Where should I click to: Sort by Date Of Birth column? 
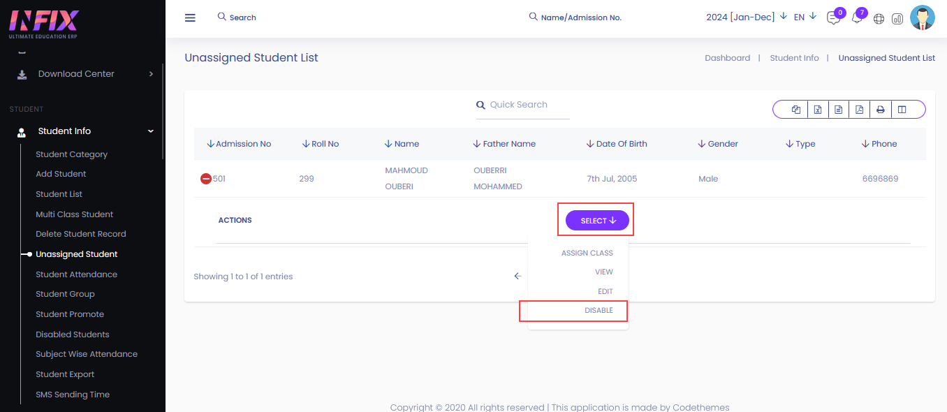(617, 144)
